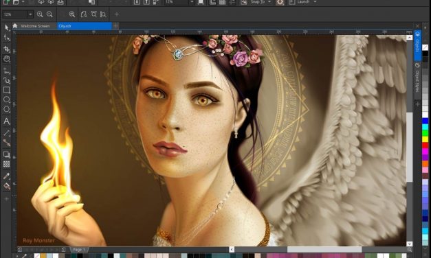Viewport: 431px width, 258px height.
Task: Click the Import icon in toolbar
Action: 137,2
